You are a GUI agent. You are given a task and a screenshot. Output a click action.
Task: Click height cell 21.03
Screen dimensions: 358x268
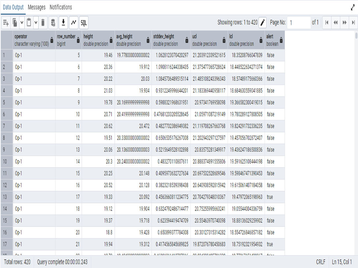coord(98,91)
